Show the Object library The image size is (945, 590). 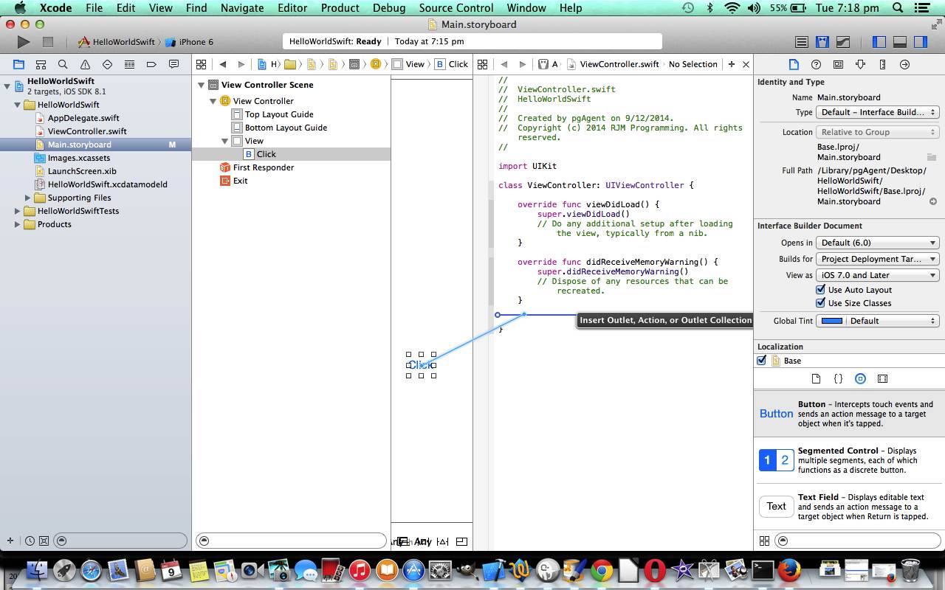pos(860,378)
